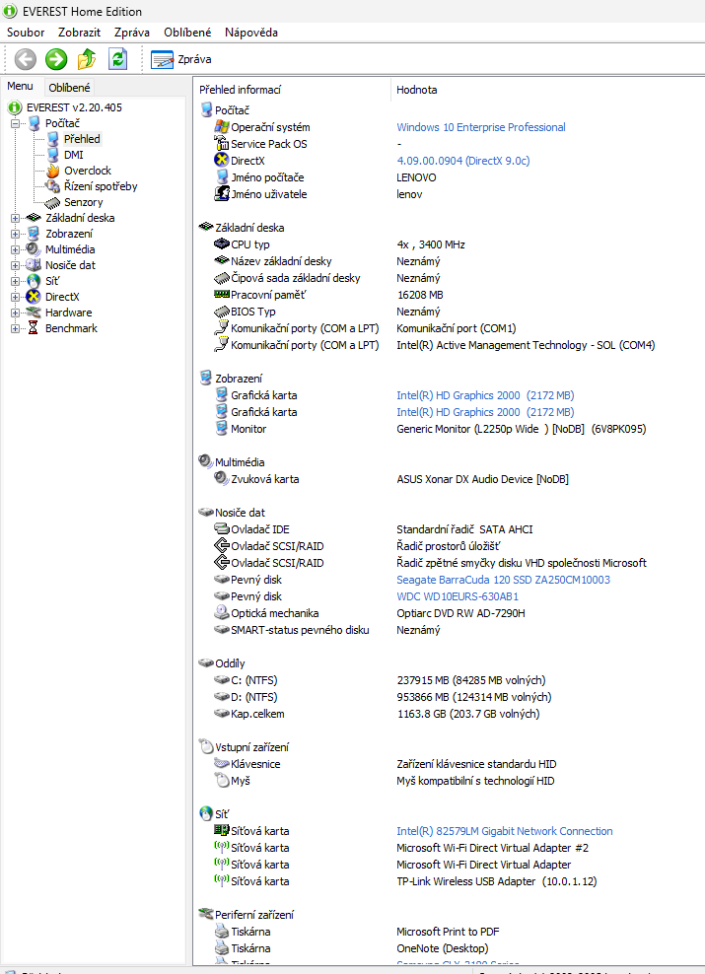Screen dimensions: 705x974
Task: Open the Soubor menu
Action: tap(26, 33)
